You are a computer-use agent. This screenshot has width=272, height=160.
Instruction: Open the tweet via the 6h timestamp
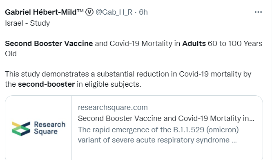tap(143, 12)
